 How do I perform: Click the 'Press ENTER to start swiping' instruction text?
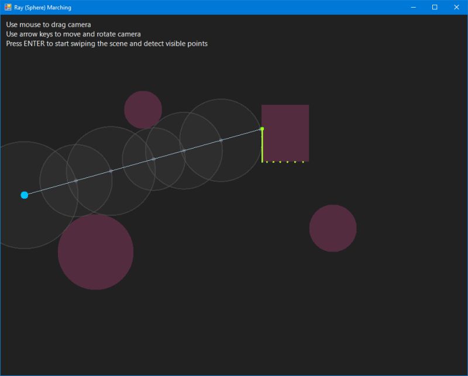pyautogui.click(x=106, y=43)
